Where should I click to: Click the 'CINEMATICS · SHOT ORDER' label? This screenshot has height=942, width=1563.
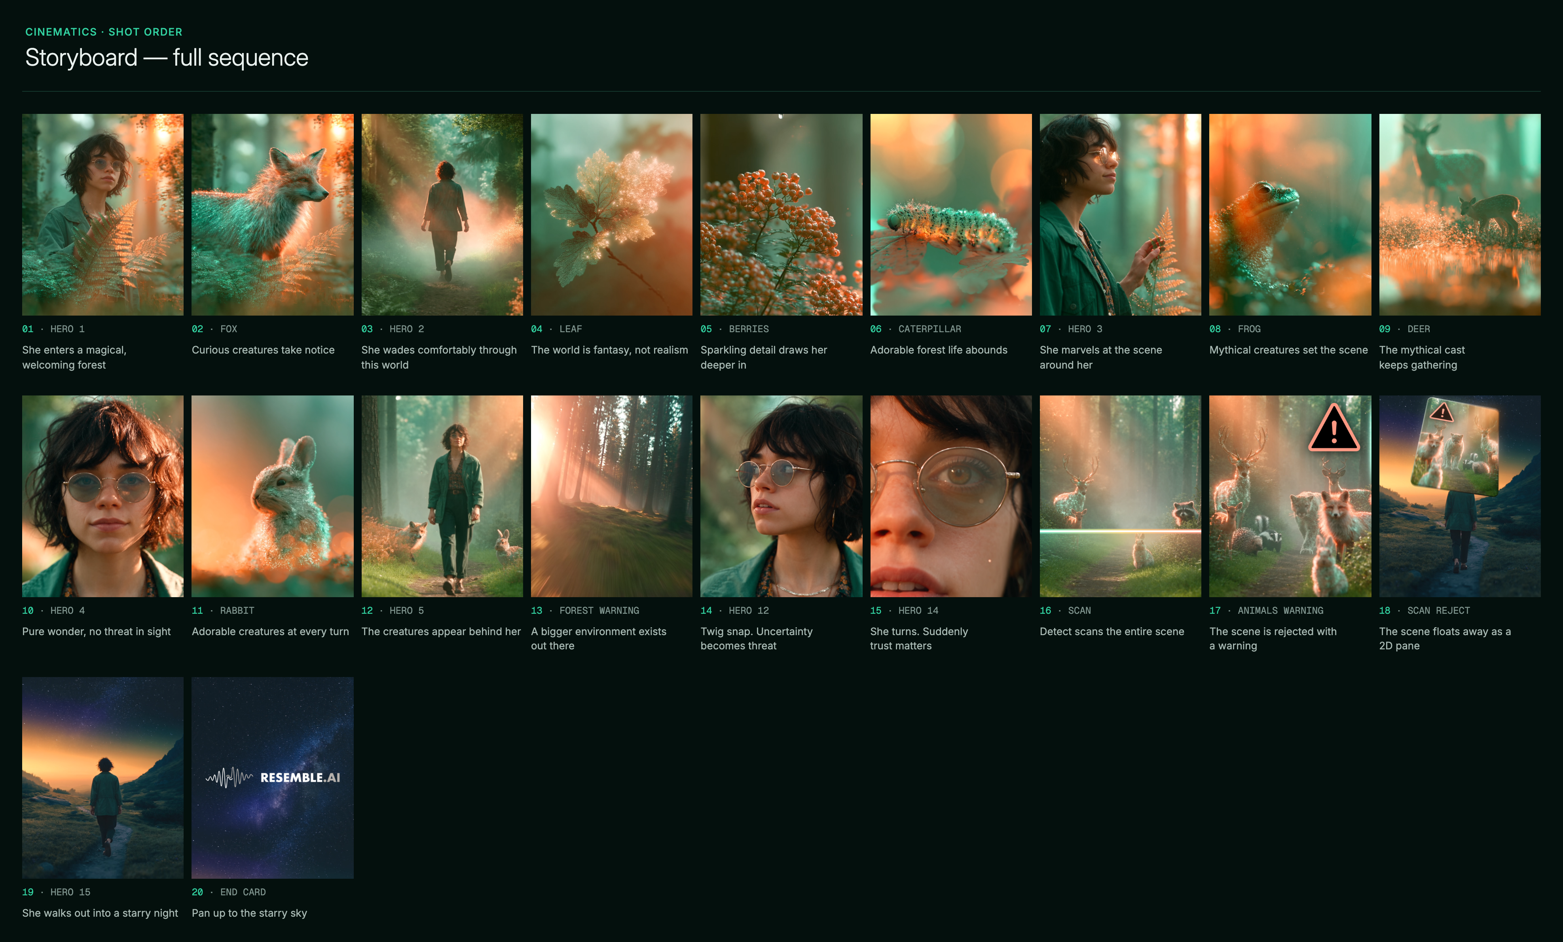[104, 32]
